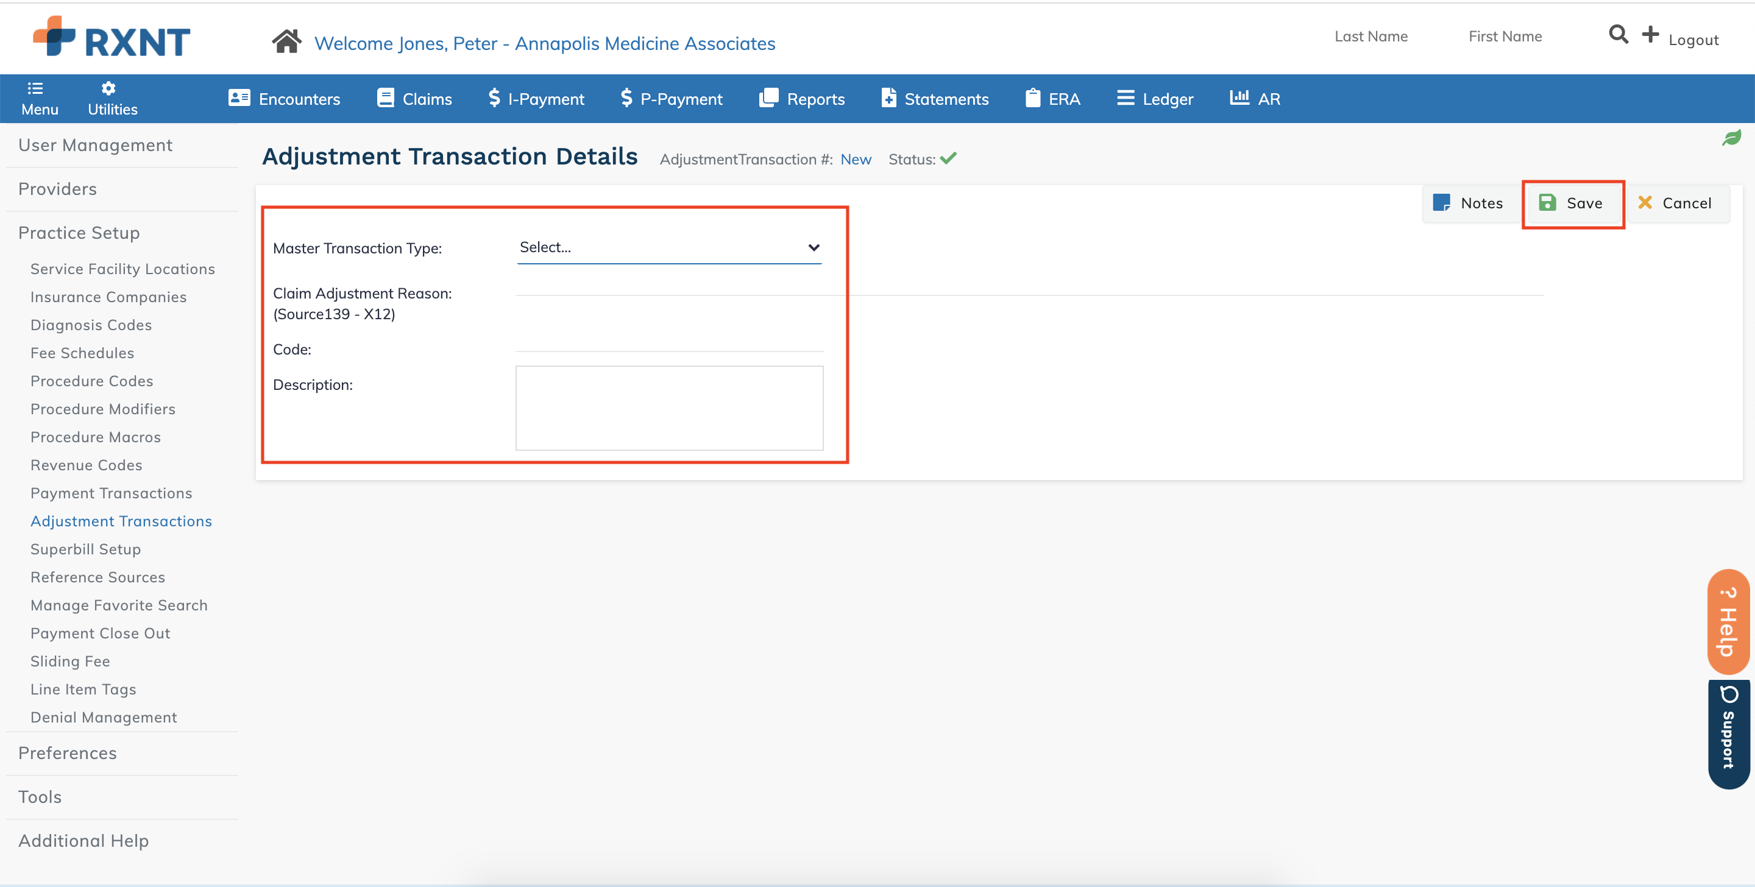The height and width of the screenshot is (887, 1755).
Task: Collapse Practice Setup section
Action: (79, 232)
